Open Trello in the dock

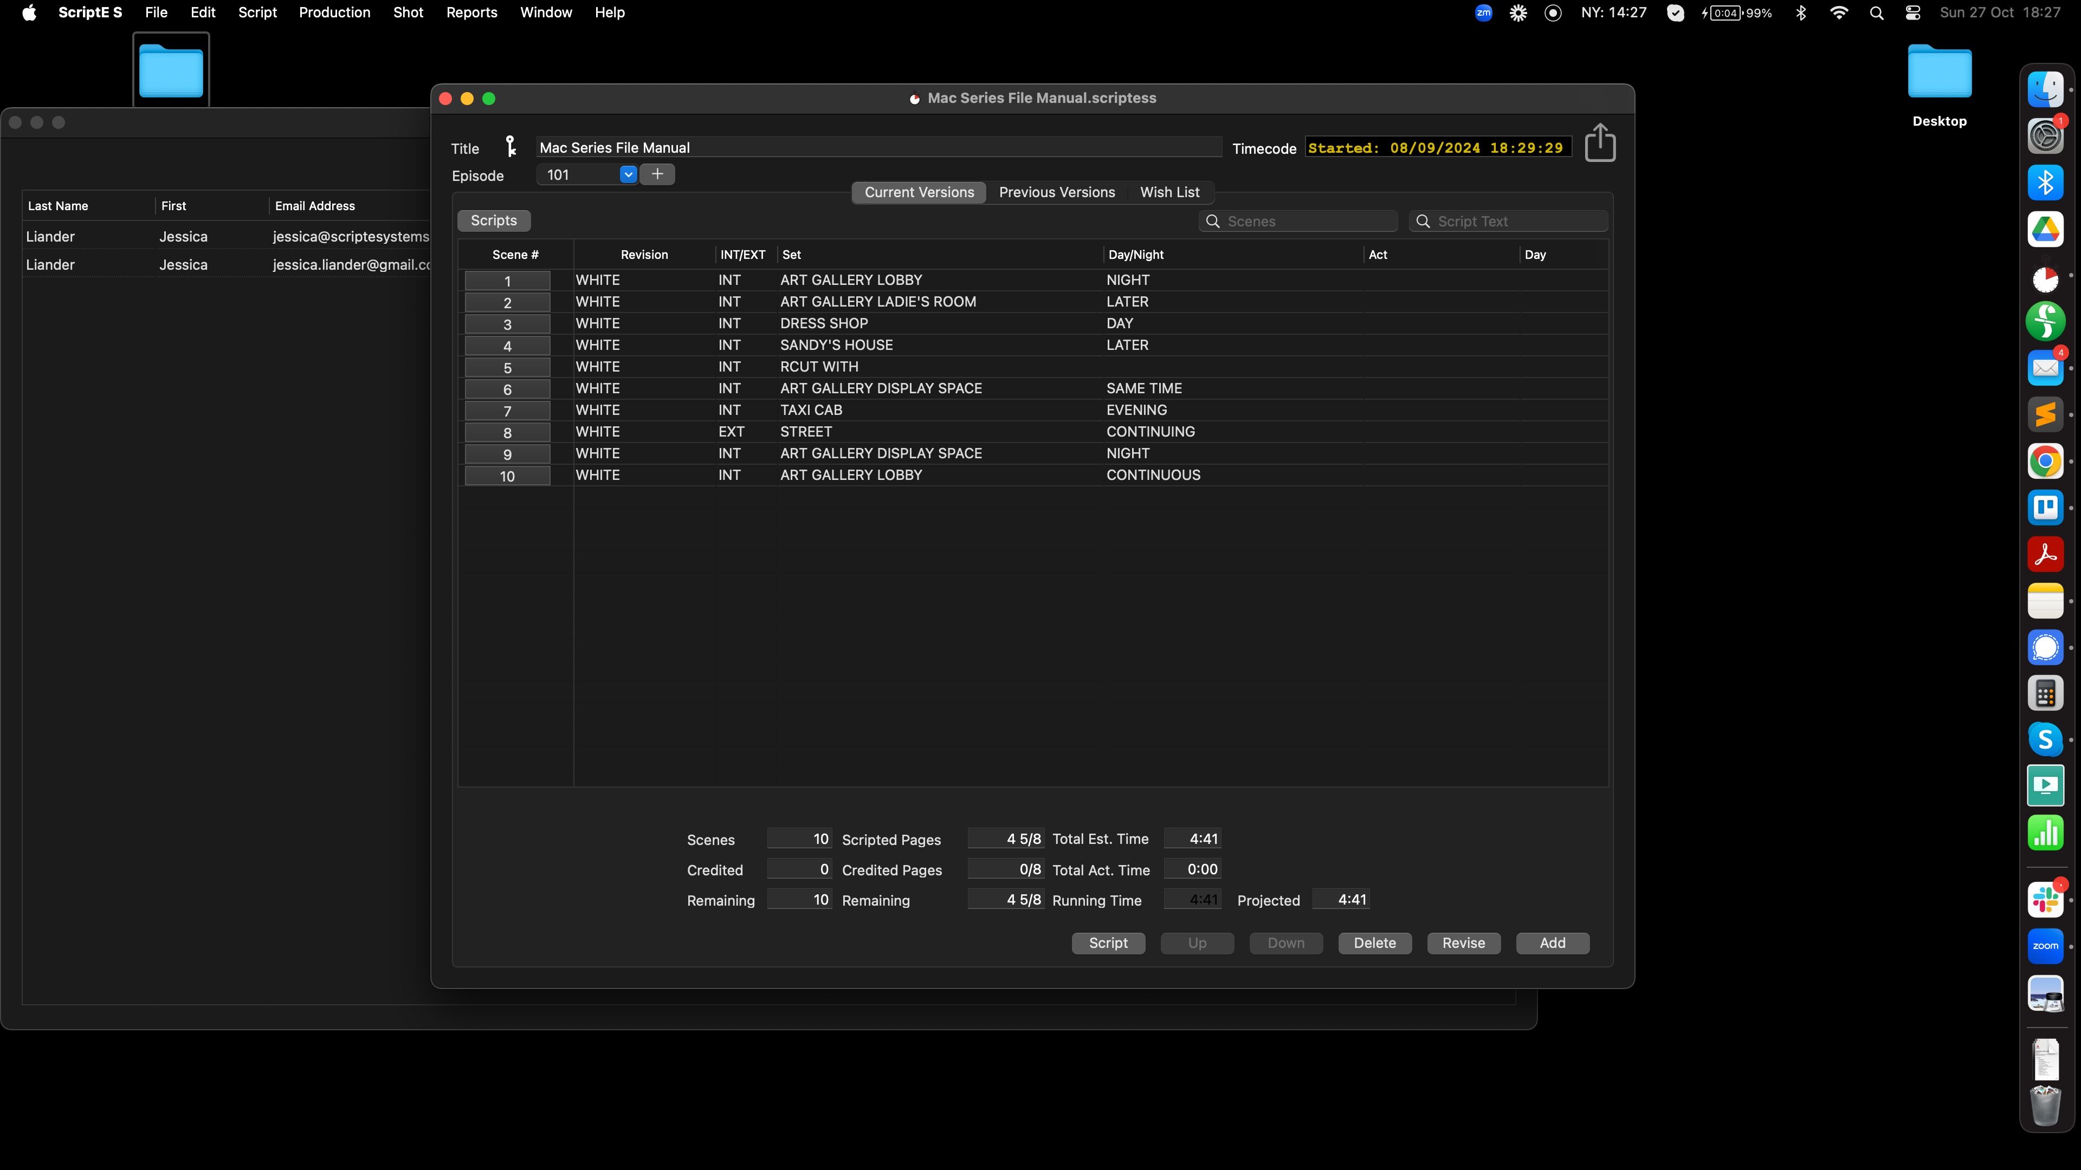coord(2045,508)
